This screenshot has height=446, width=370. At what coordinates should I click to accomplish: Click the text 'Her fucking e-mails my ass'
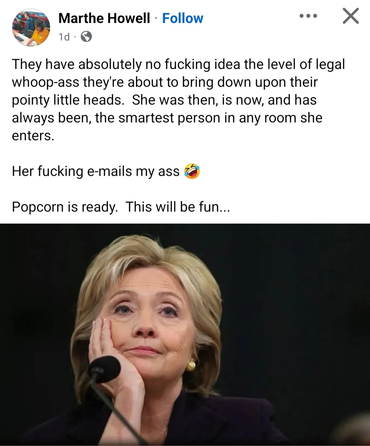coord(96,171)
